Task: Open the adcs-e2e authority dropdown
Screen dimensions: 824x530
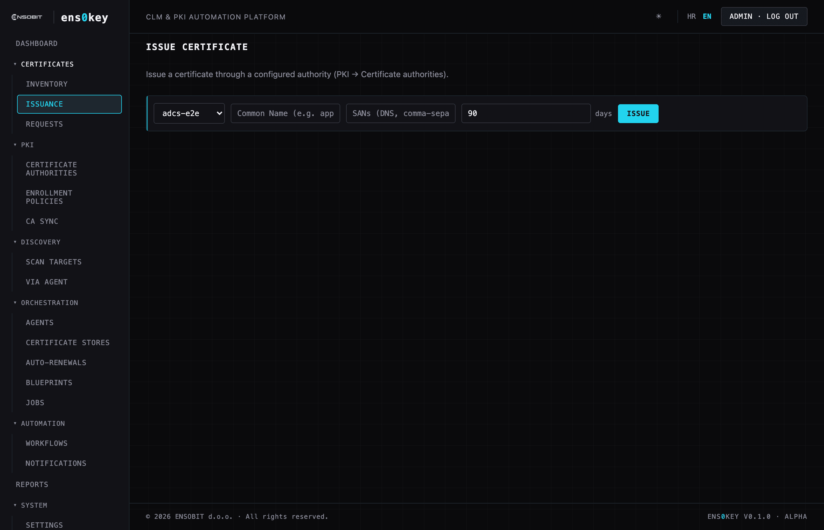Action: coord(189,113)
